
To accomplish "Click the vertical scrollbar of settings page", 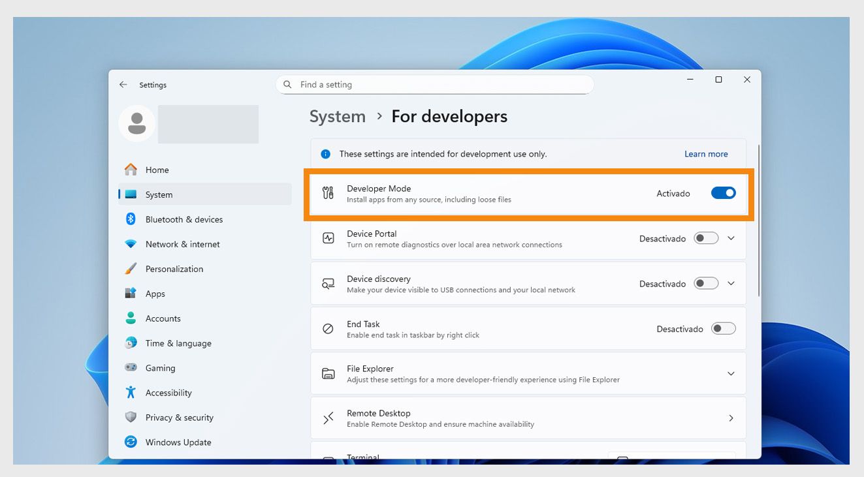I will click(x=758, y=221).
